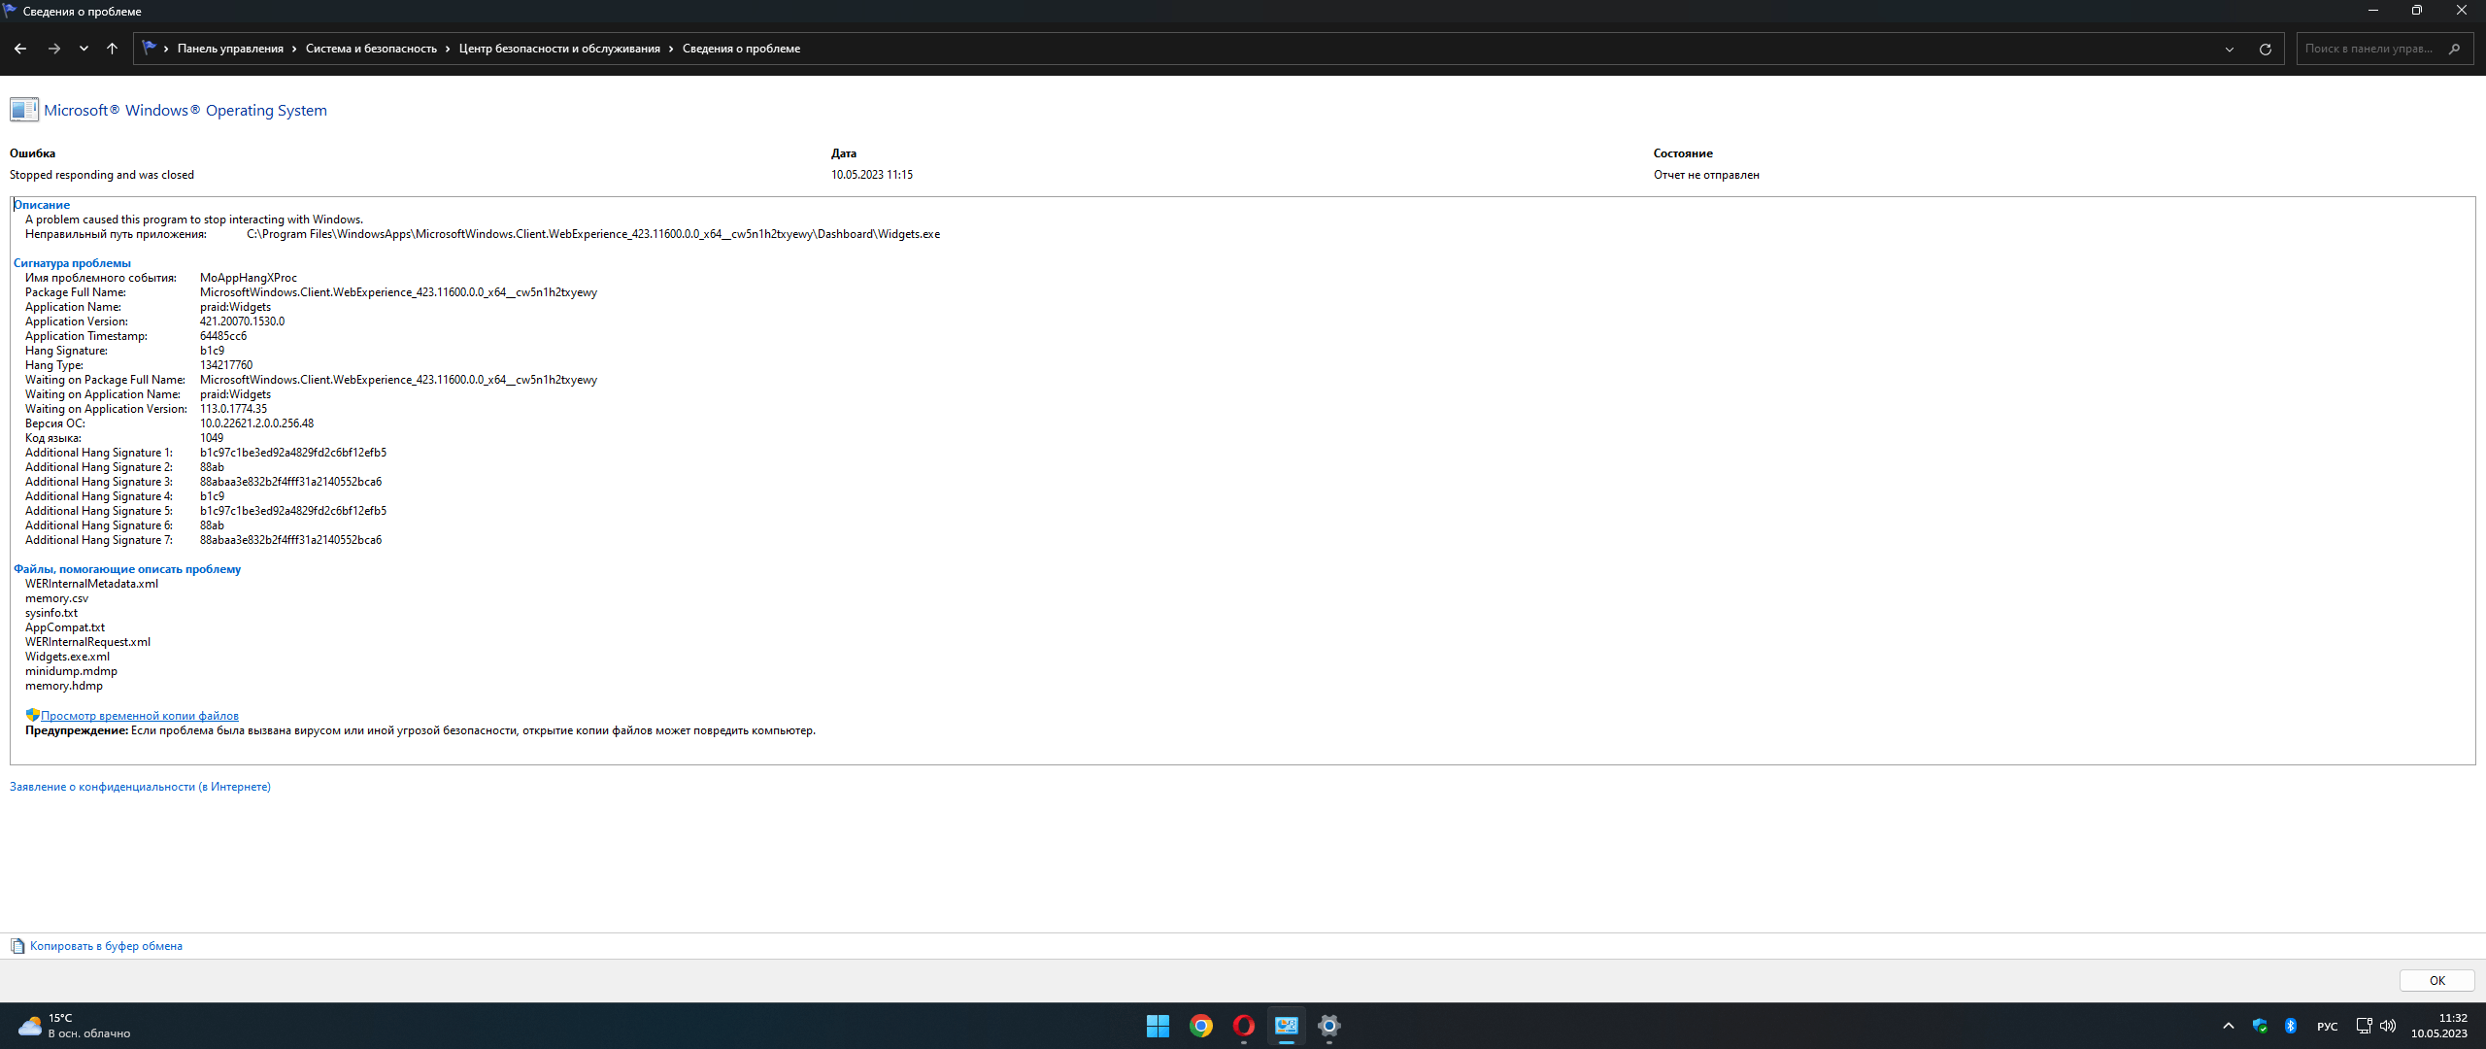Click 'Widgets.exe.xml' file name
This screenshot has width=2486, height=1049.
tap(67, 657)
